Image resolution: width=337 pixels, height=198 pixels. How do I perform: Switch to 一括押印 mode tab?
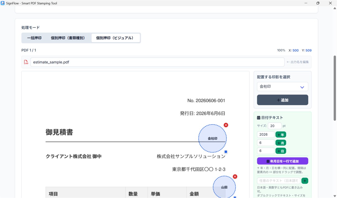tap(34, 38)
